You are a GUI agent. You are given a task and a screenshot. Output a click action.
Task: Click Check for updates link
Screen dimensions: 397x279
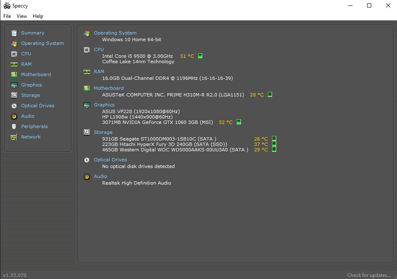click(x=369, y=275)
